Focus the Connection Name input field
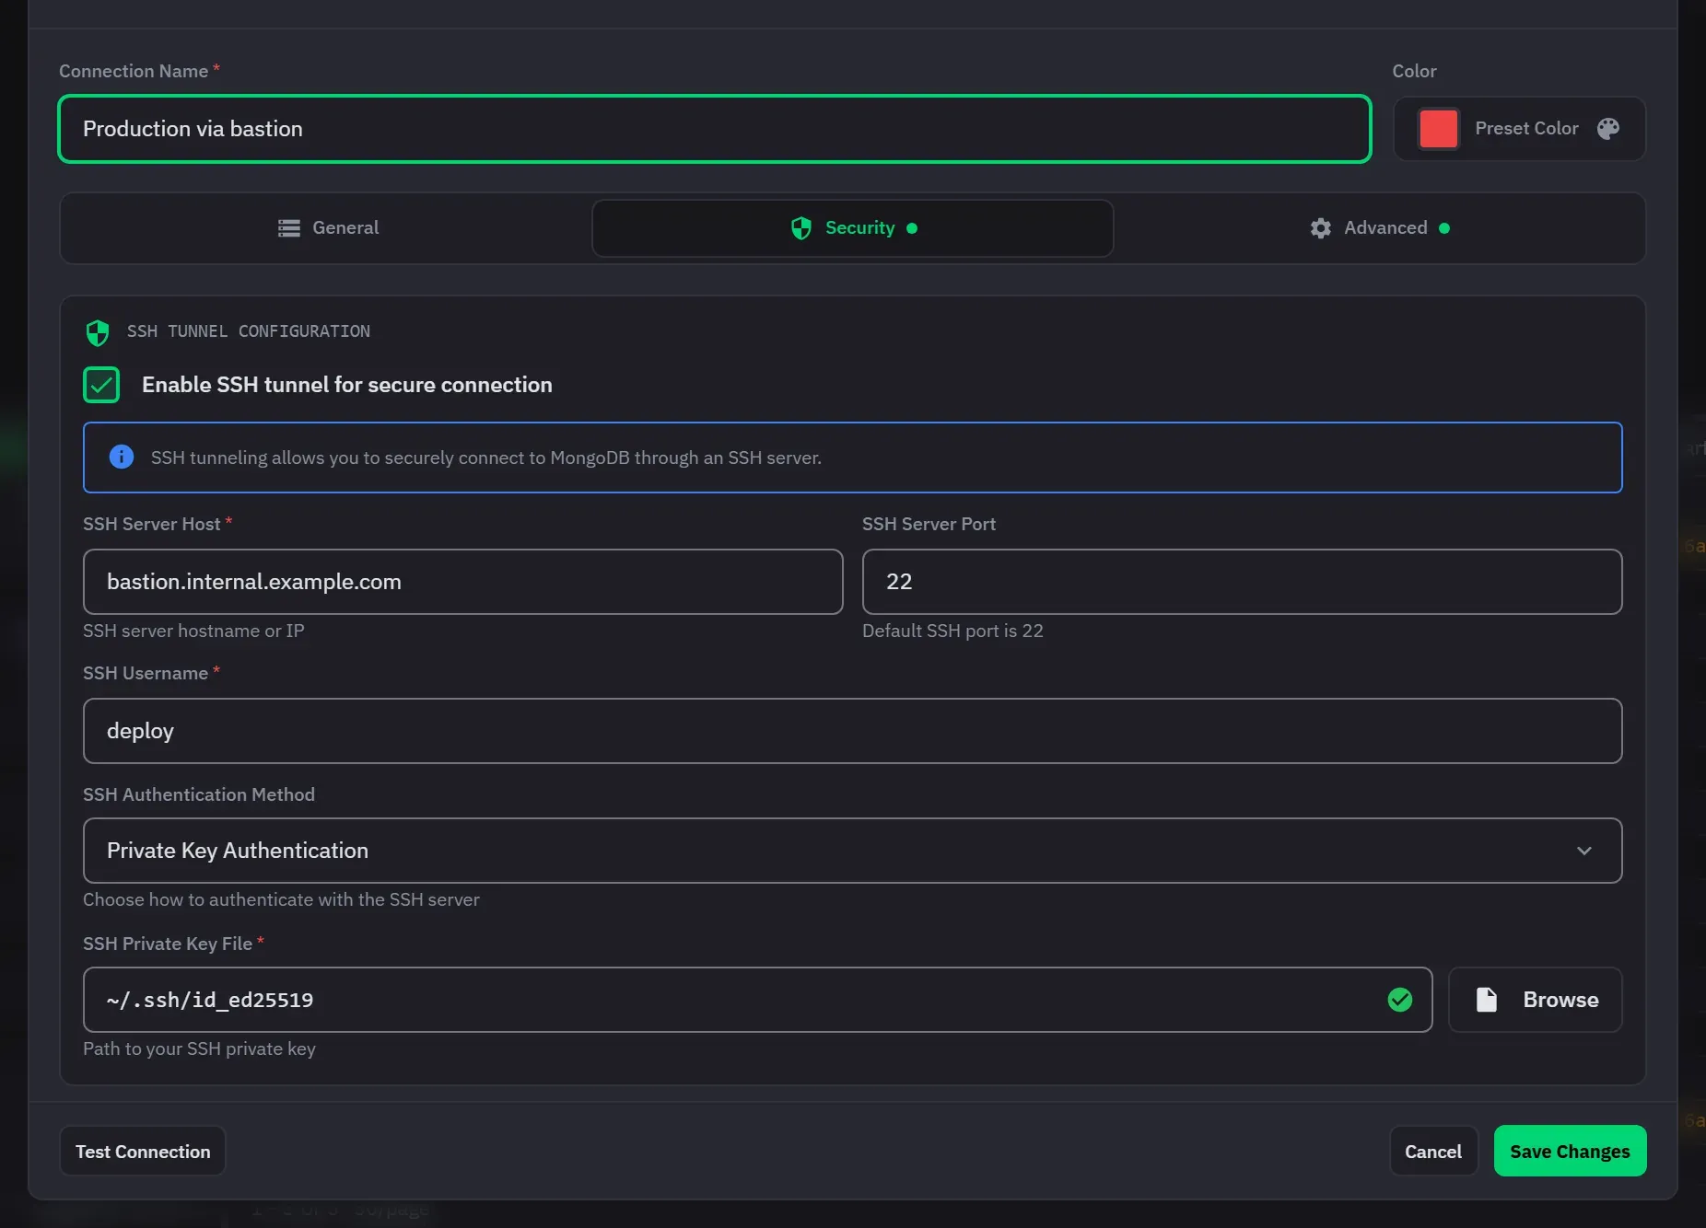 pyautogui.click(x=715, y=129)
